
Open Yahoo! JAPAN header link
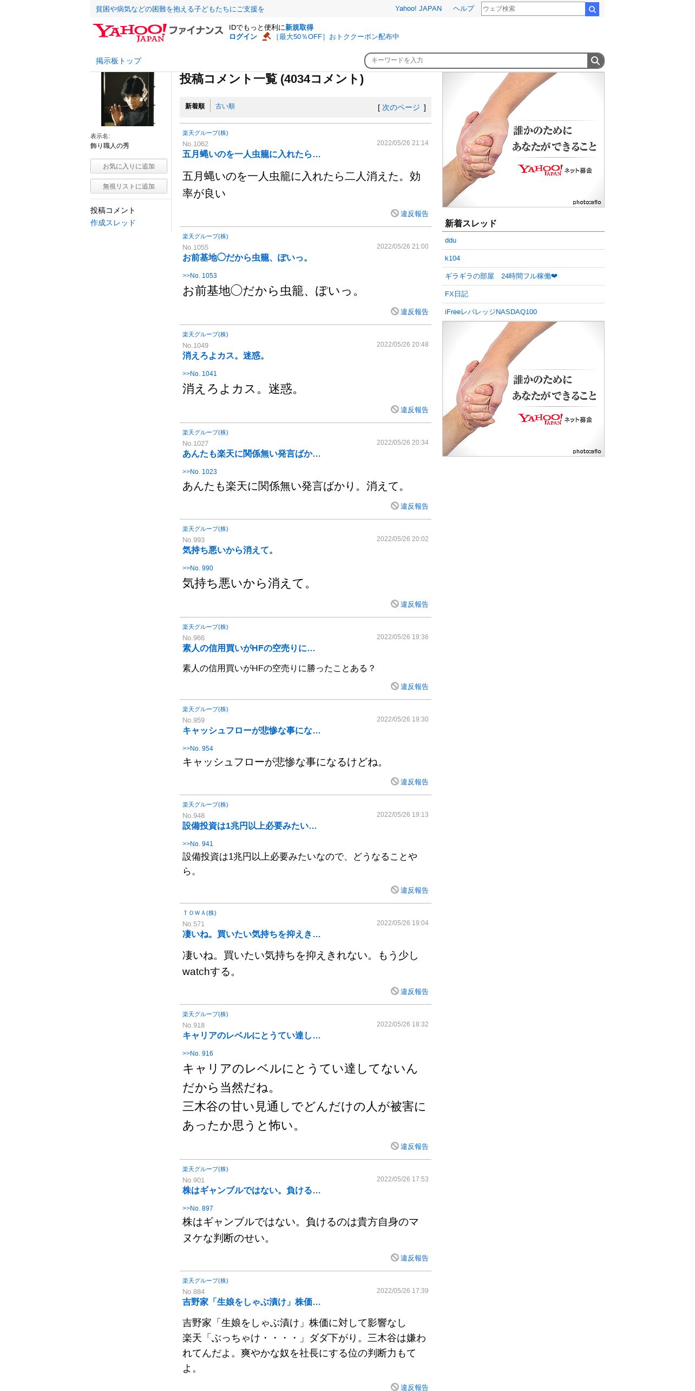(418, 9)
